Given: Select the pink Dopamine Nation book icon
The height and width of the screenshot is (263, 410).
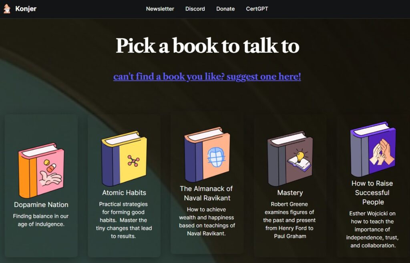Looking at the screenshot, I should [41, 171].
